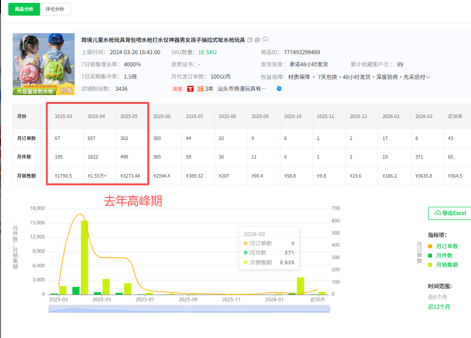Click the duplicate-frame icon after the product title

[x=256, y=40]
